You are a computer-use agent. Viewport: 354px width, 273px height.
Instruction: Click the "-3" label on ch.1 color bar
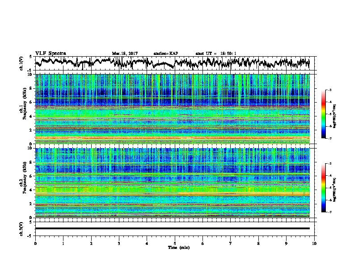click(329, 90)
